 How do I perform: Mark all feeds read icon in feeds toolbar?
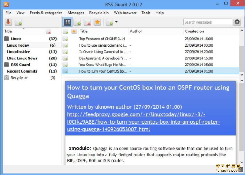point(18,22)
